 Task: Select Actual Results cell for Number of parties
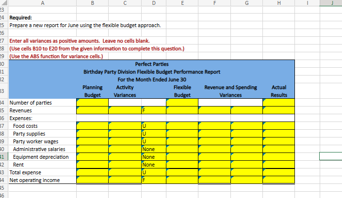click(x=279, y=103)
